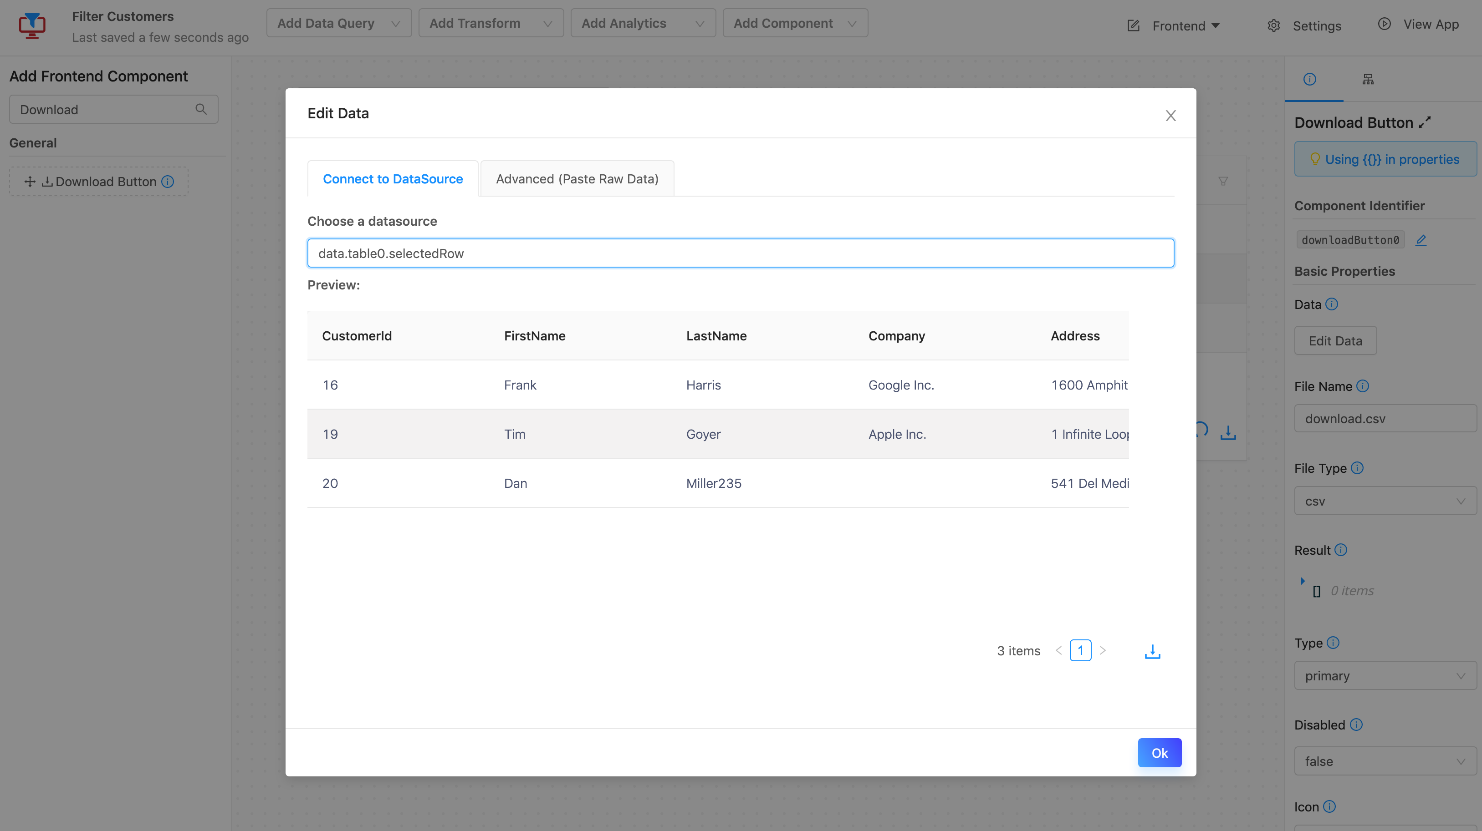This screenshot has width=1482, height=831.
Task: Click the download icon in preview pagination
Action: point(1152,651)
